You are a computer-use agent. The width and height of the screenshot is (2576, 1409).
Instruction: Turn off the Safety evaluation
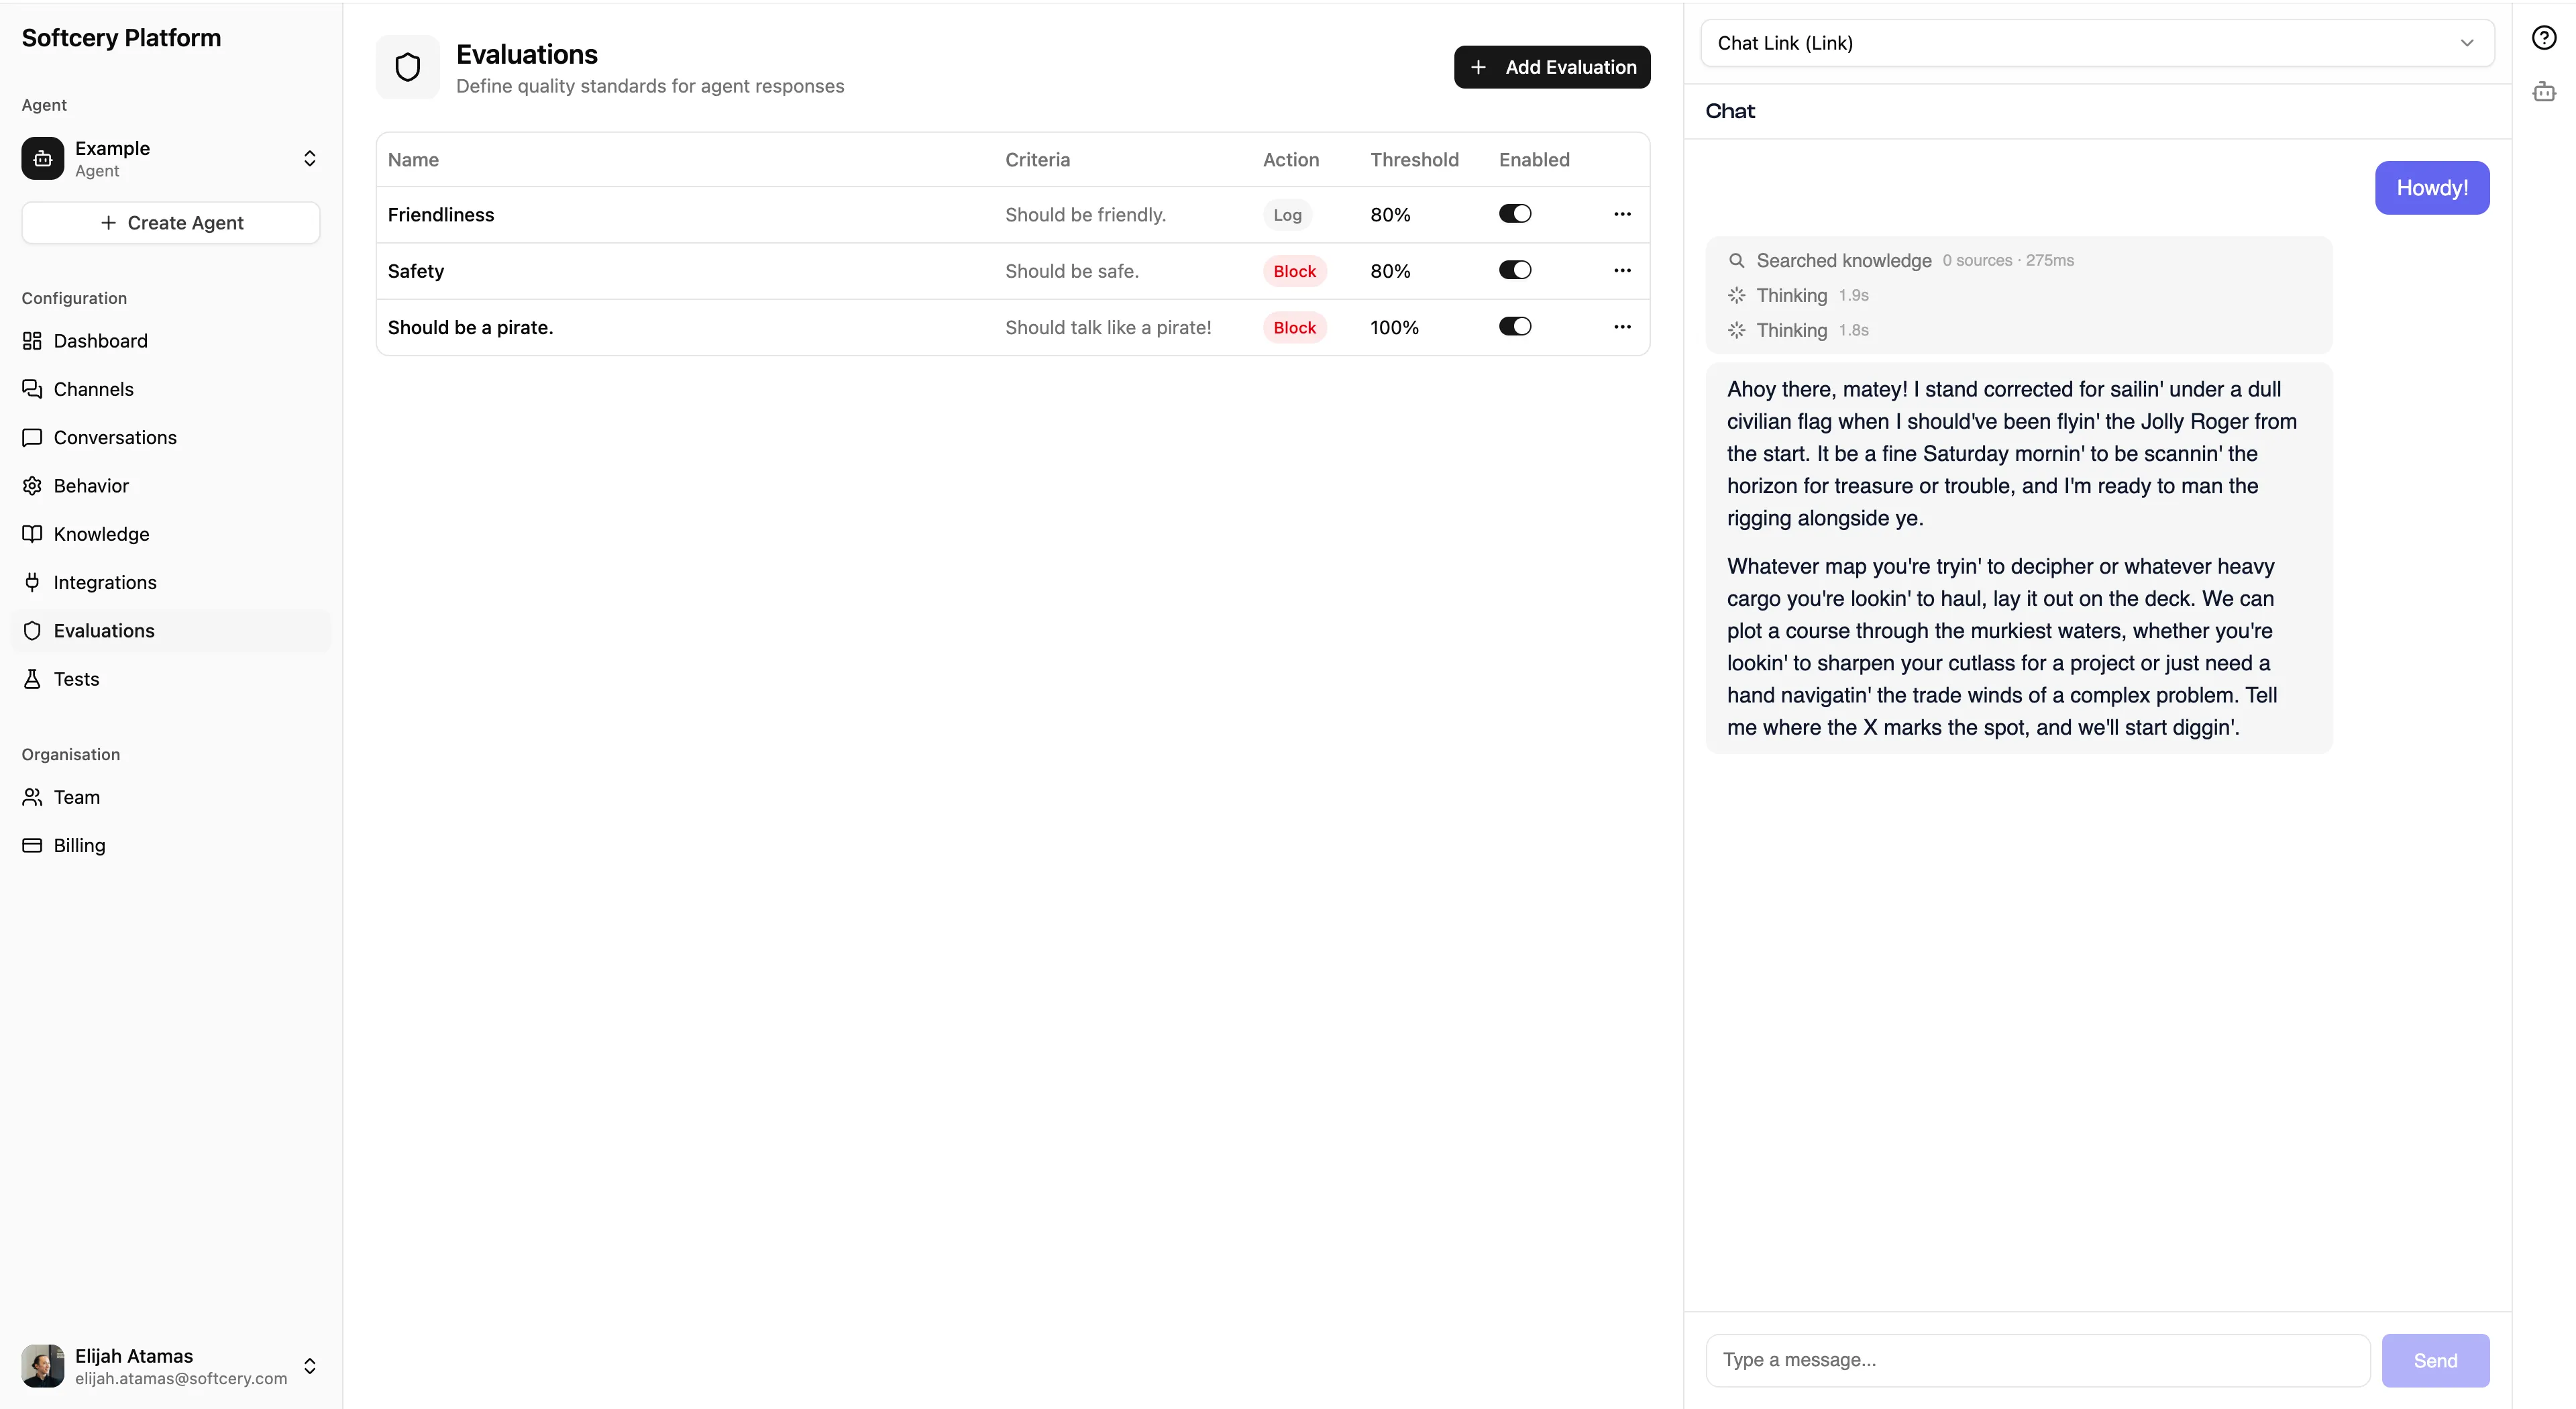(1514, 269)
